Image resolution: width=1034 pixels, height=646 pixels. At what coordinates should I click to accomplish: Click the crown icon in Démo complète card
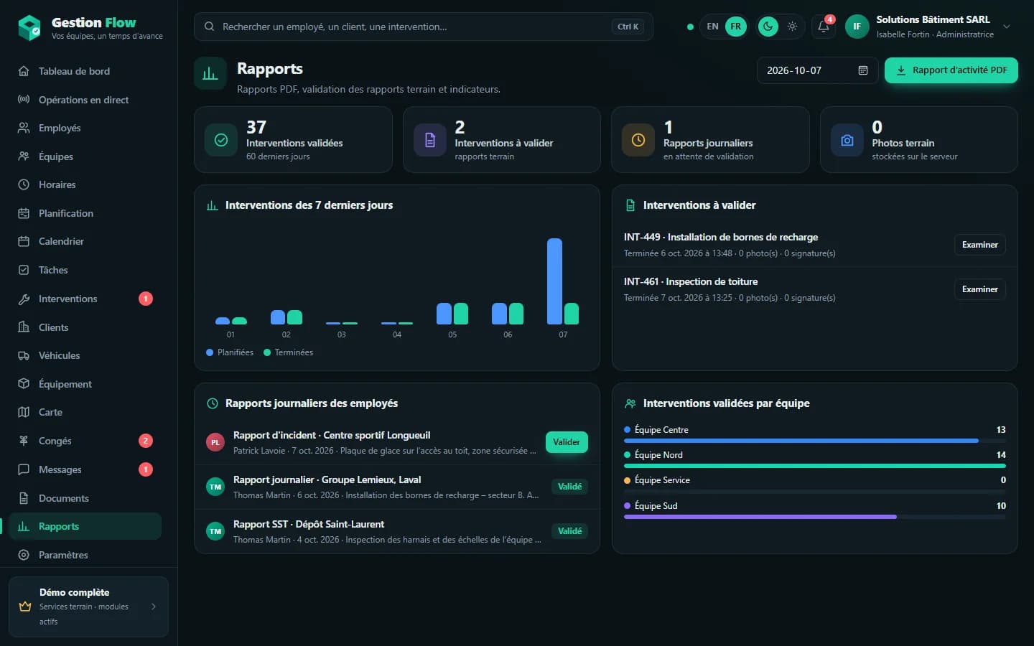tap(25, 607)
